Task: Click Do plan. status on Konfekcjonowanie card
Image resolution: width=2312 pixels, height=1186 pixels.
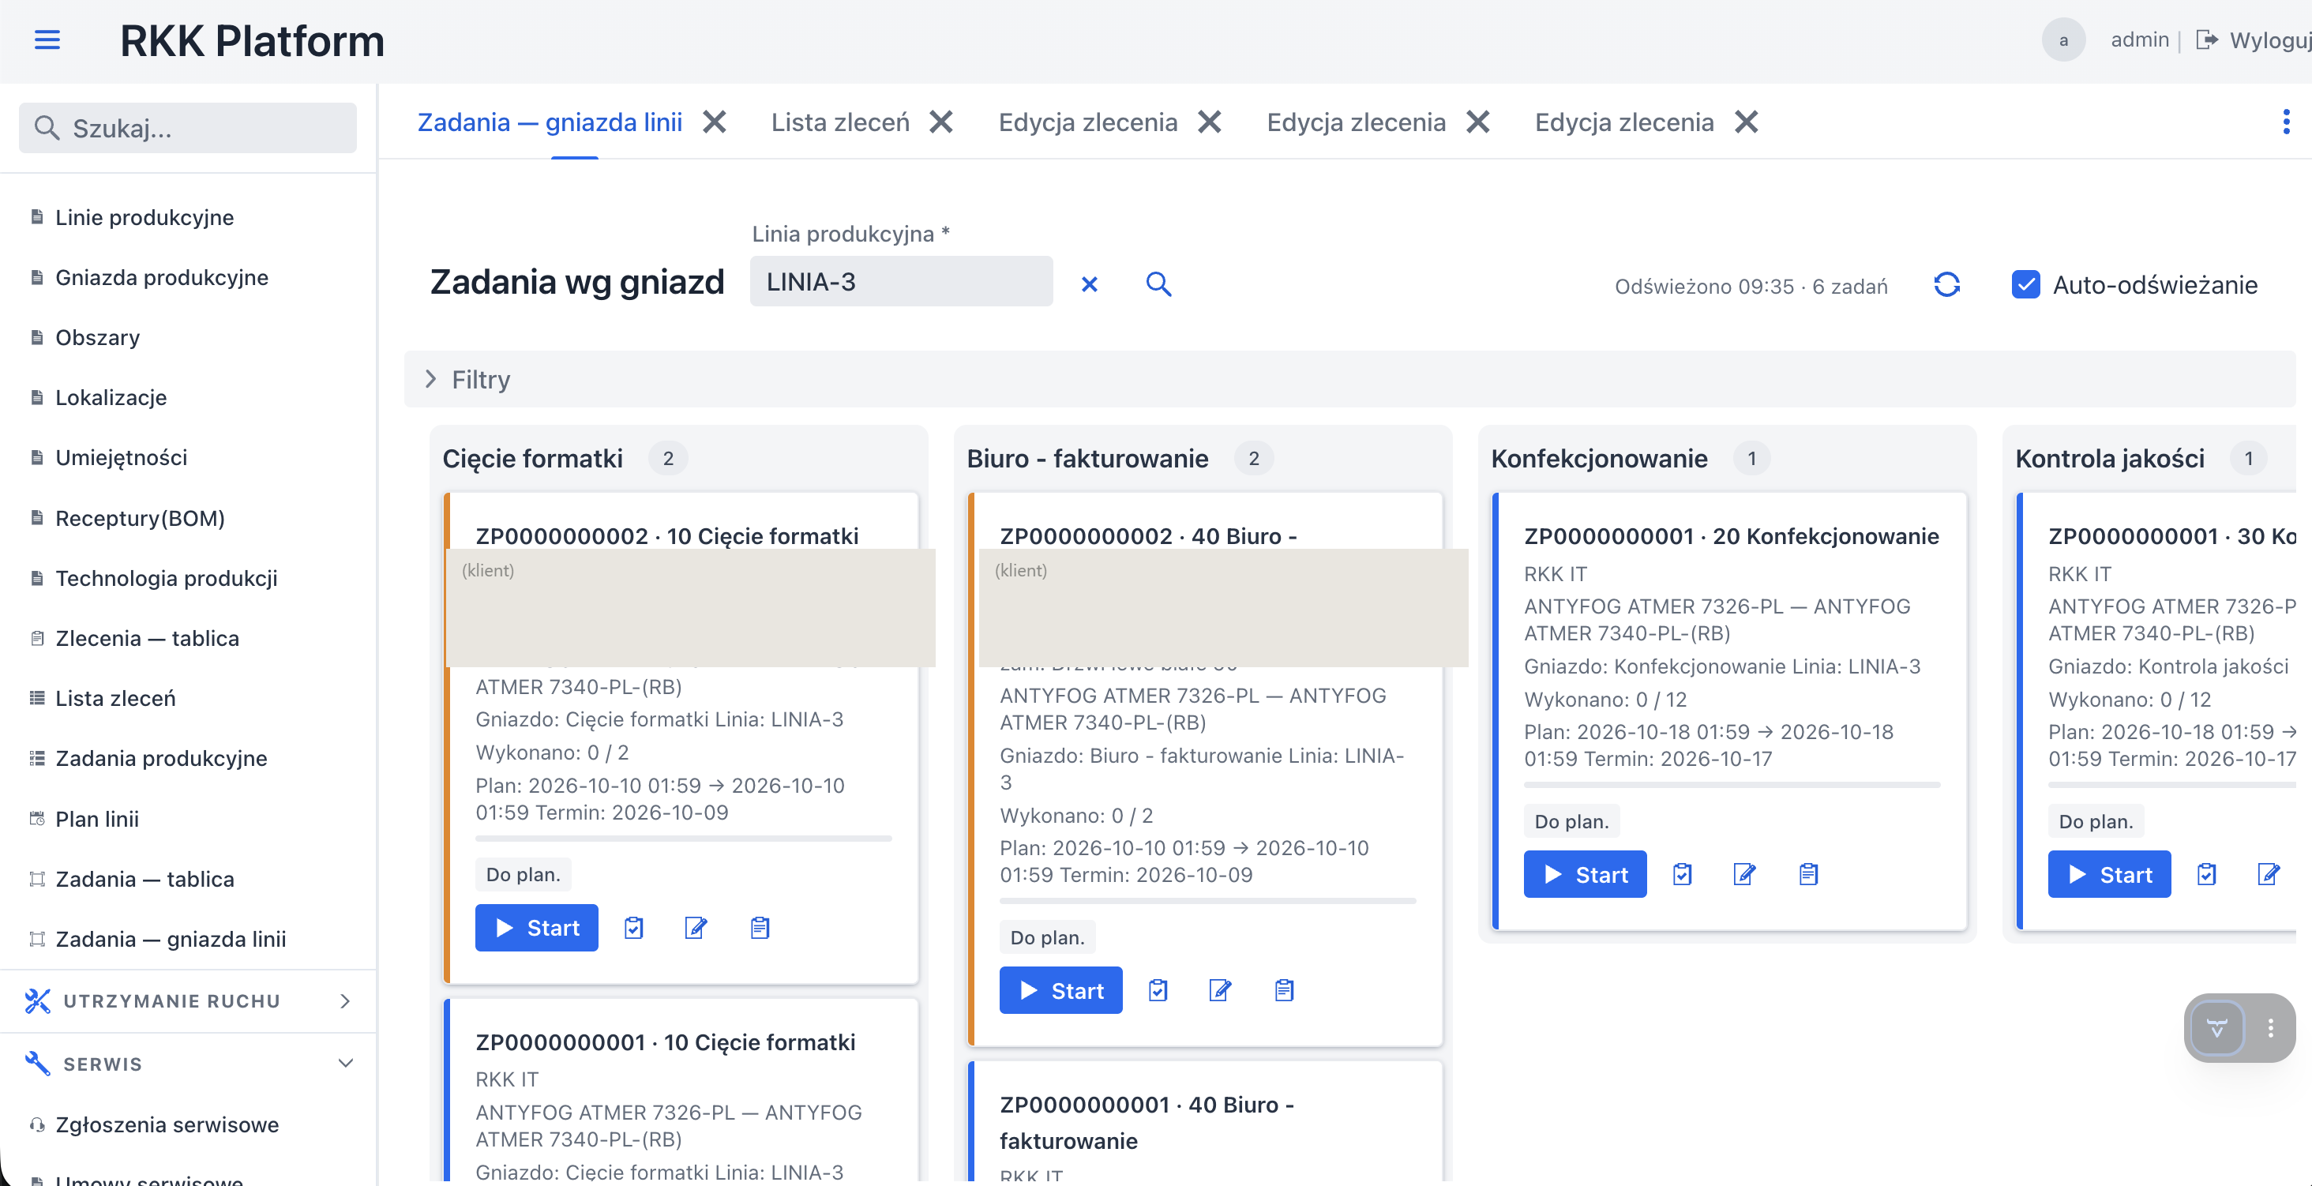Action: (x=1571, y=821)
